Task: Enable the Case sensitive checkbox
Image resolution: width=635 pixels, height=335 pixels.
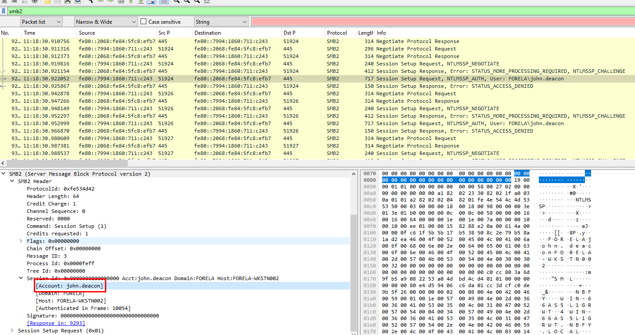Action: point(144,22)
